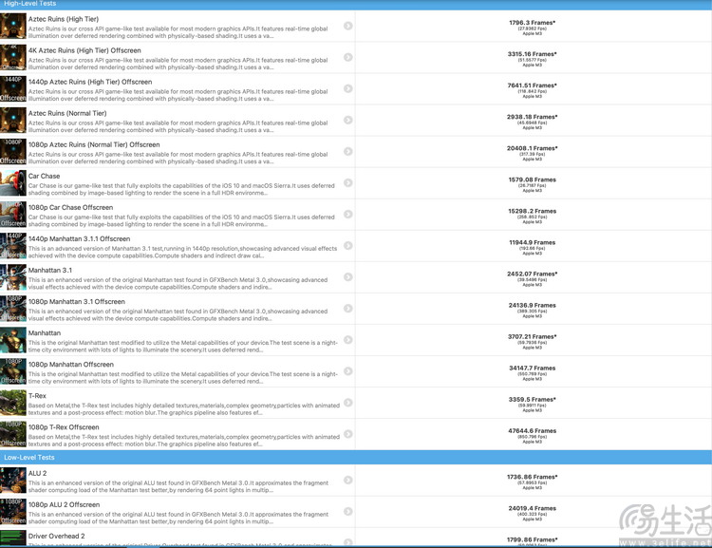Open details arrow for 1080p Manhattan 3.1 Offscreen
This screenshot has height=548, width=712.
click(348, 308)
